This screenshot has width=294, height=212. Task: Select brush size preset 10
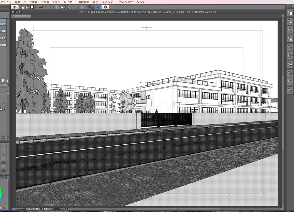(x=3, y=156)
